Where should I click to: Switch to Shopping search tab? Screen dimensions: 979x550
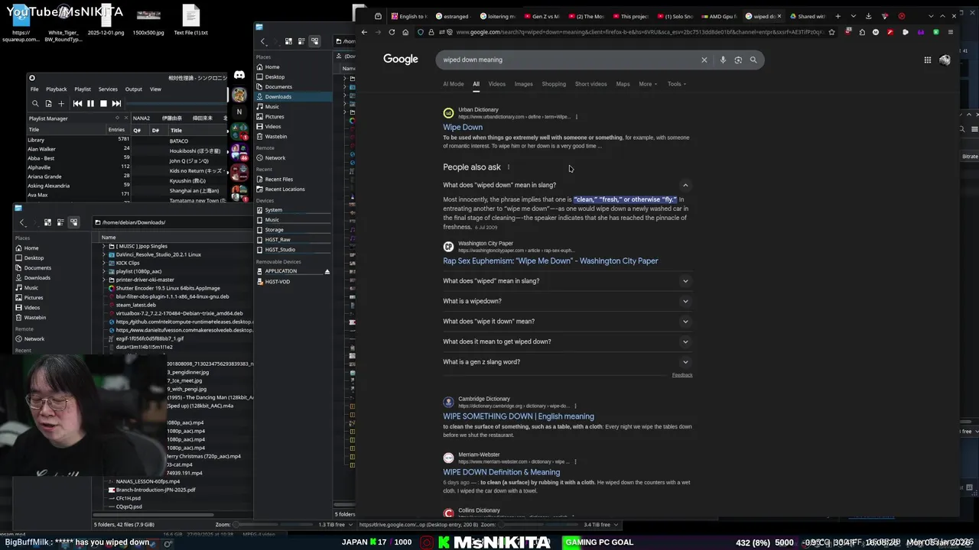click(x=554, y=84)
